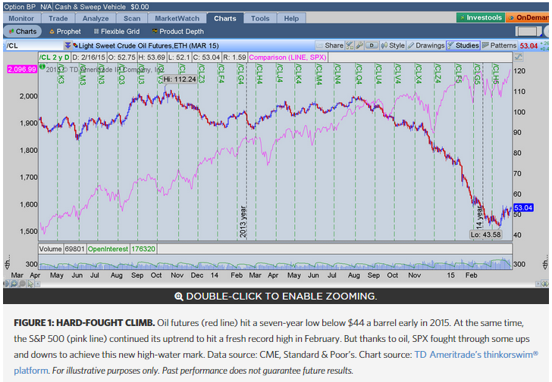
Task: Select the pointer cursor tool icon
Action: [30, 284]
